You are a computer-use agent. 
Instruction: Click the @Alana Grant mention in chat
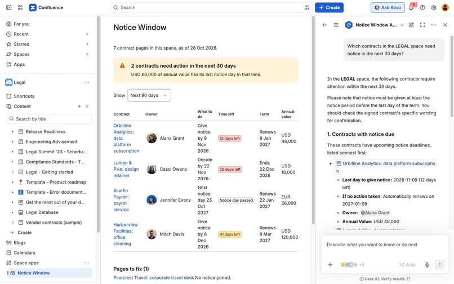375,212
